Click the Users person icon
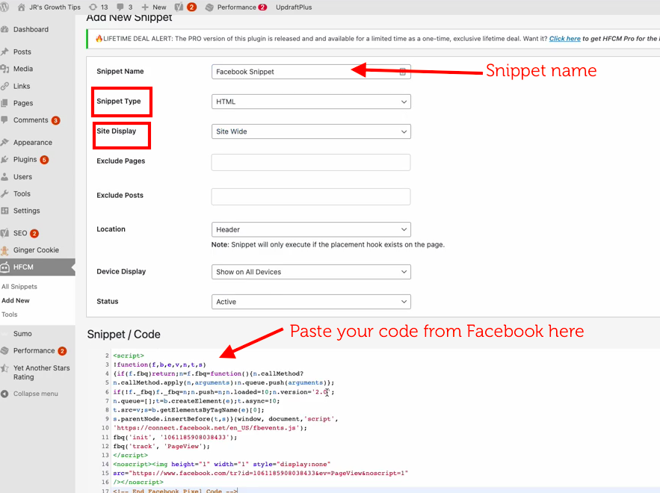The image size is (660, 493). coord(4,177)
